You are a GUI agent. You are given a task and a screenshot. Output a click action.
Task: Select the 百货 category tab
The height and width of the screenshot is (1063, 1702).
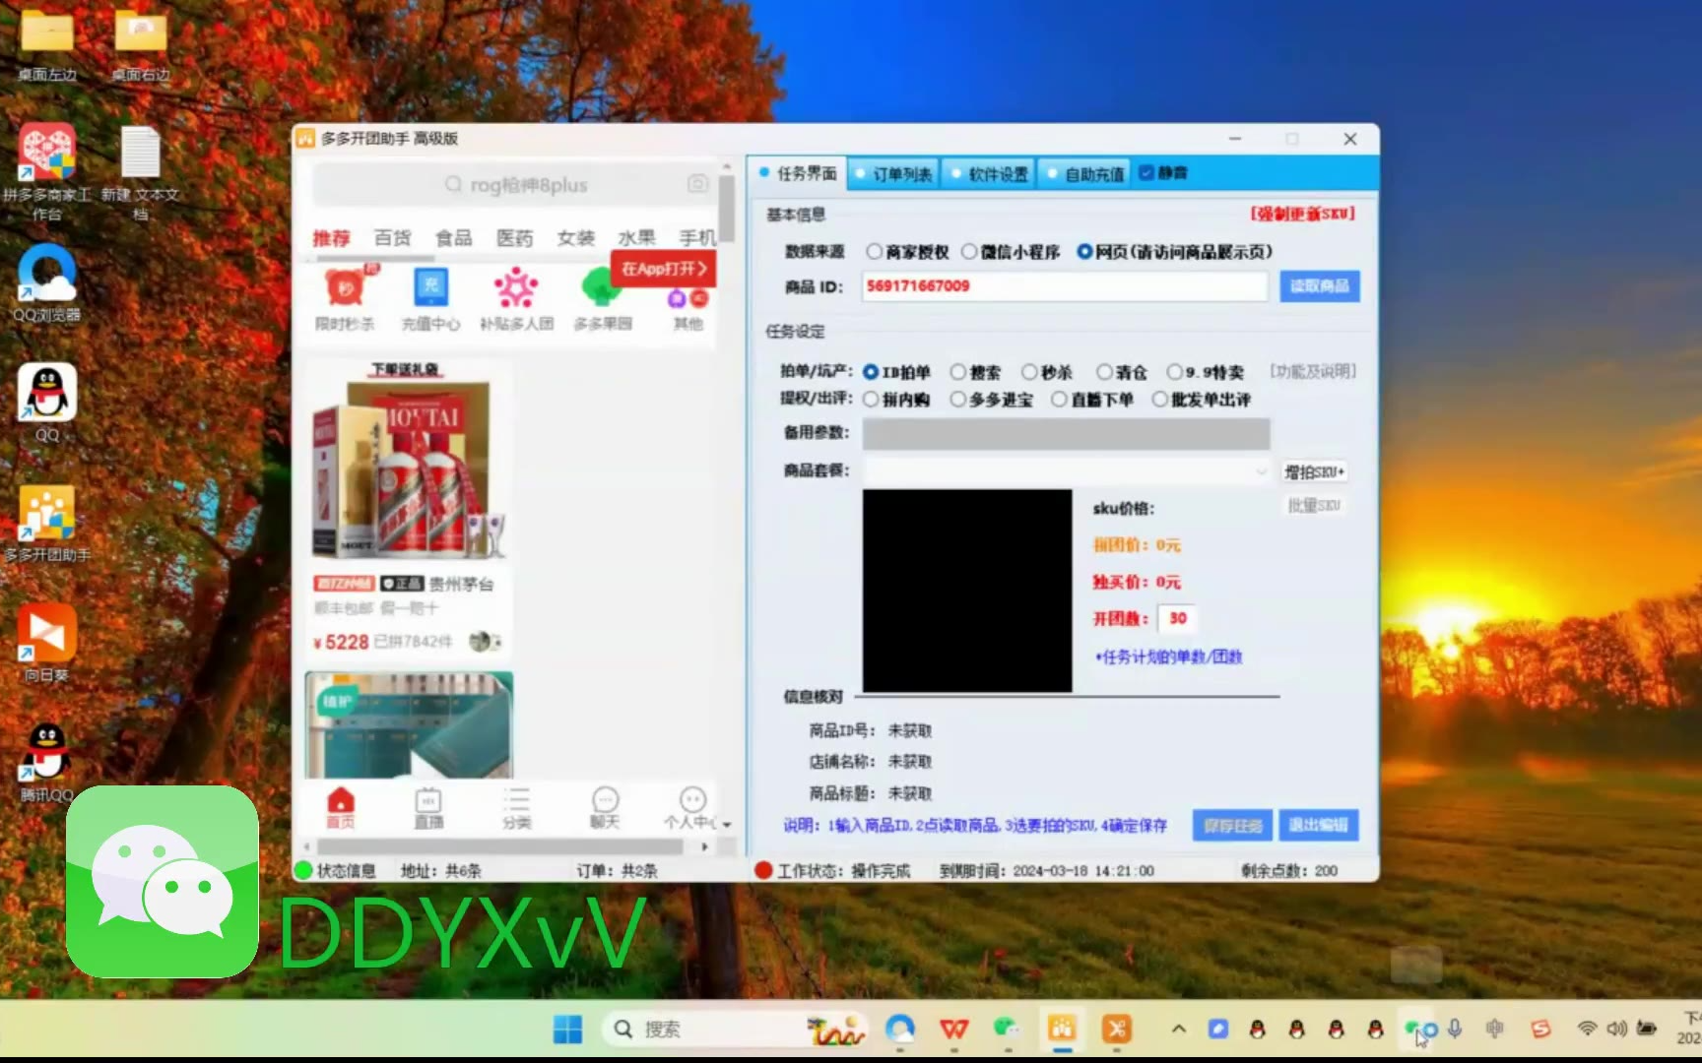click(x=393, y=238)
